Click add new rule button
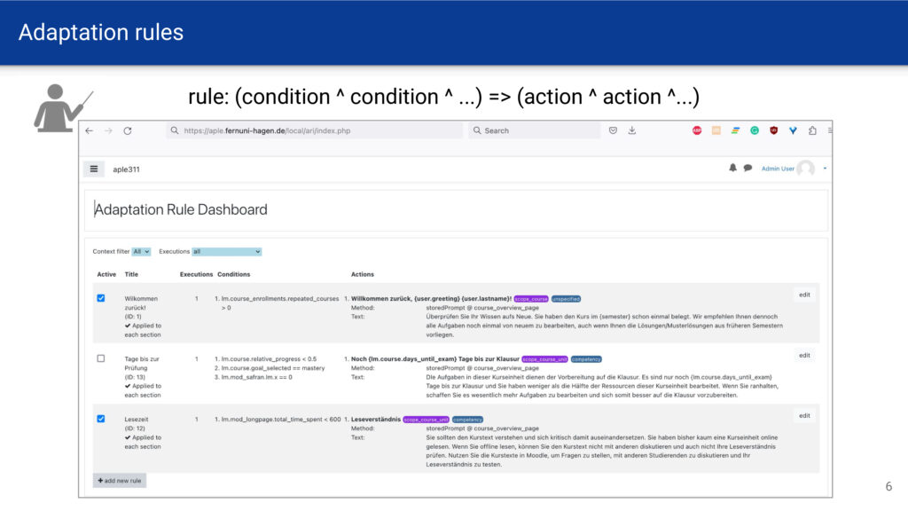The image size is (908, 511). tap(120, 480)
